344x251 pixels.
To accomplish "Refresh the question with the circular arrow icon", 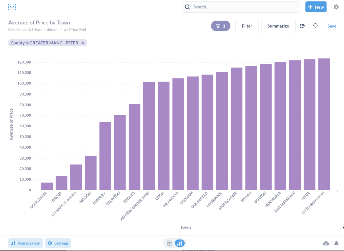I will coord(315,26).
